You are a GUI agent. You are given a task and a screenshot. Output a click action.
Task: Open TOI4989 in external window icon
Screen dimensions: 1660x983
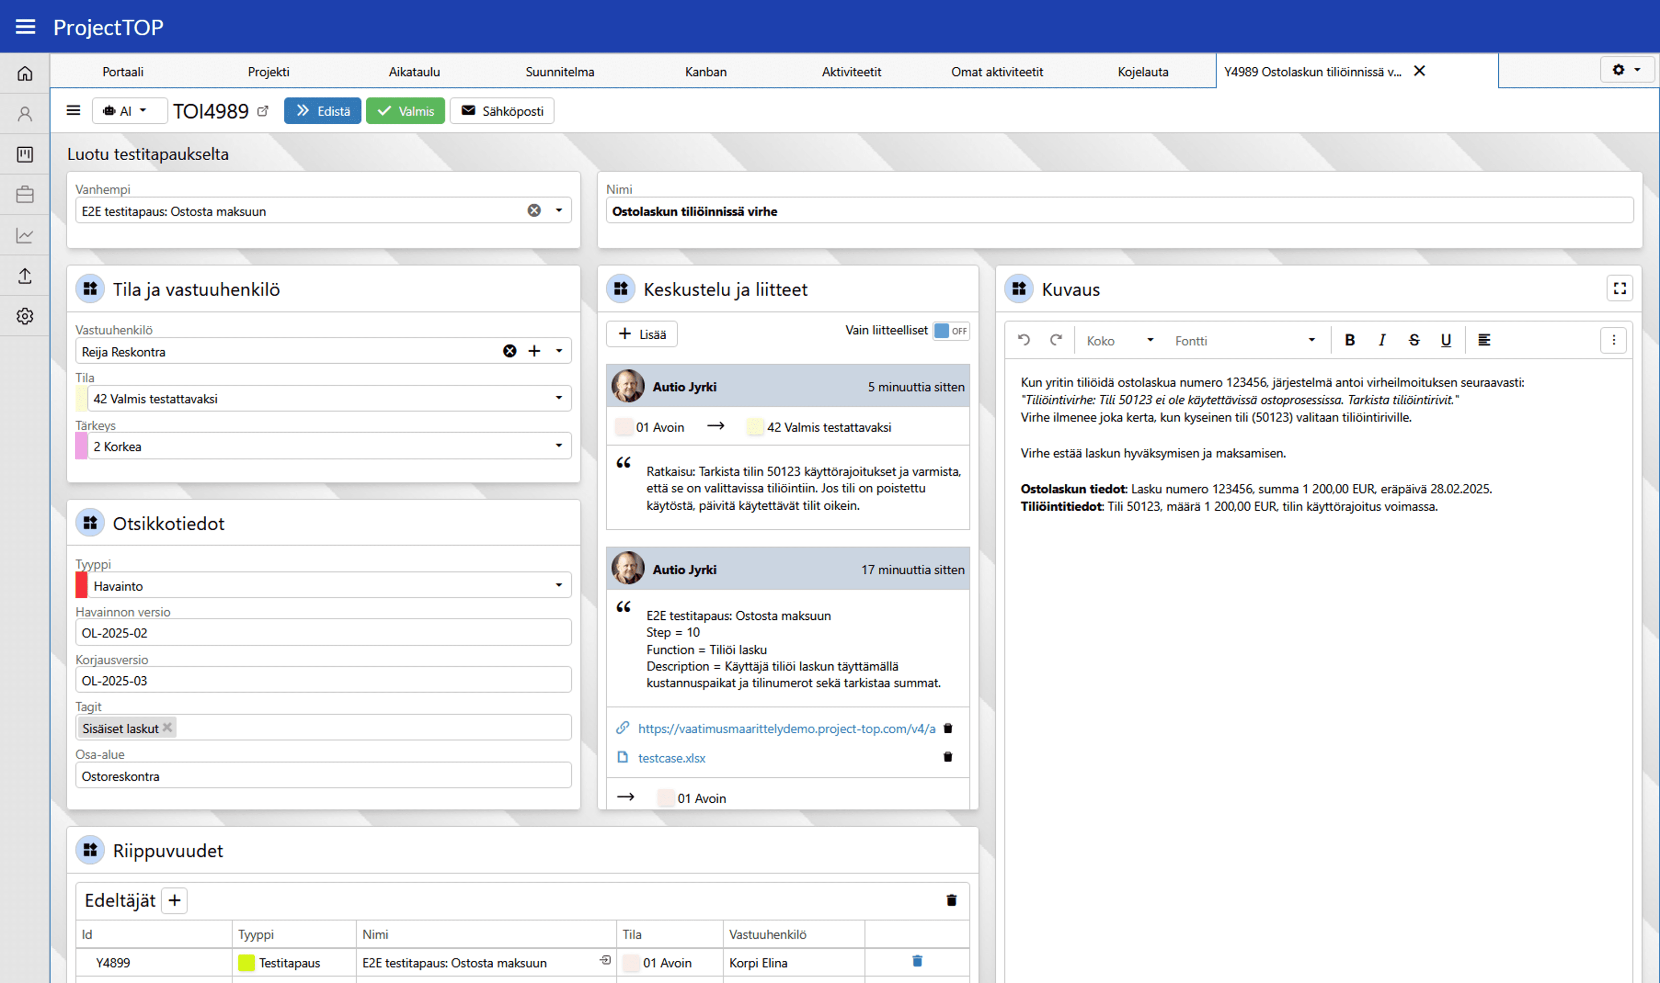click(263, 111)
